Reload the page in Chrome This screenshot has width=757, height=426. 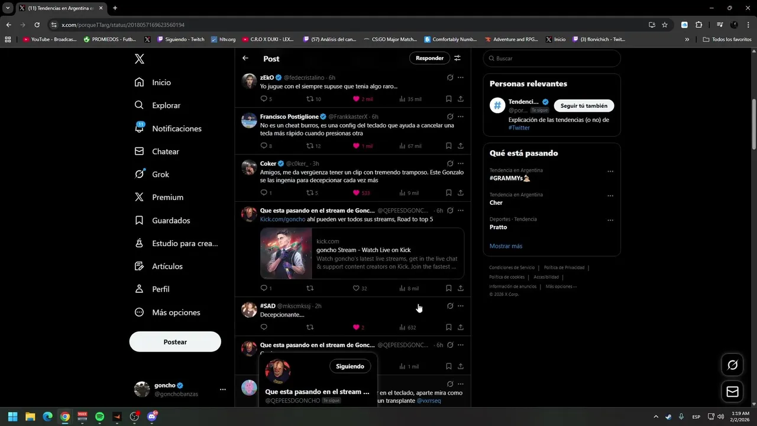(x=37, y=25)
